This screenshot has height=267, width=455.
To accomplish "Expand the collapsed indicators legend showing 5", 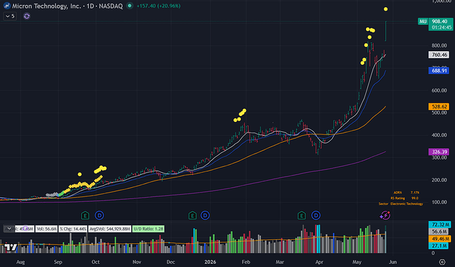I will pos(10,16).
